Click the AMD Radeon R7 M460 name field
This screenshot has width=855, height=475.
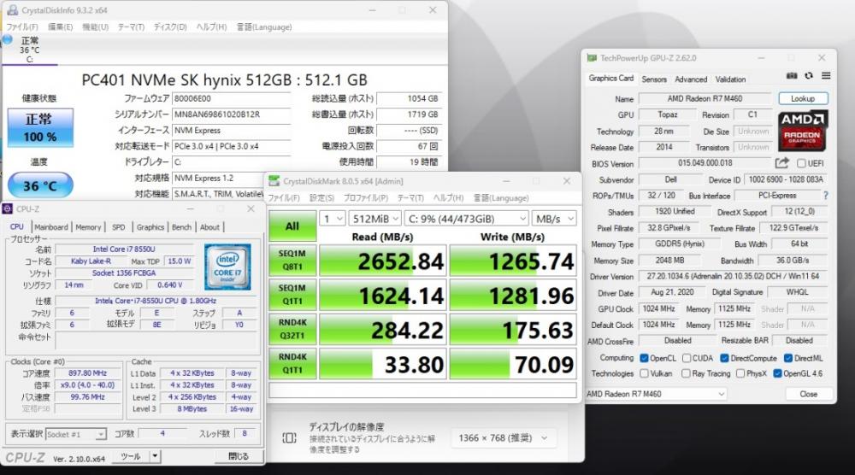pos(705,98)
